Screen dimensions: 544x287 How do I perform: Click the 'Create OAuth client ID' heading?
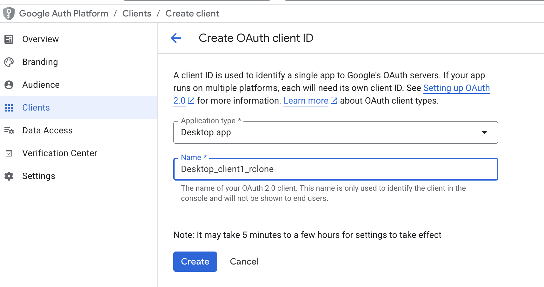coord(256,38)
